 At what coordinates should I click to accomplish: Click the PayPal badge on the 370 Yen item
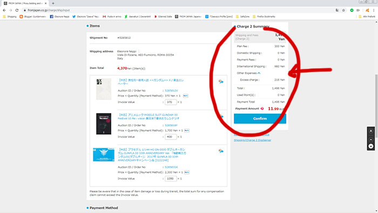[185, 96]
